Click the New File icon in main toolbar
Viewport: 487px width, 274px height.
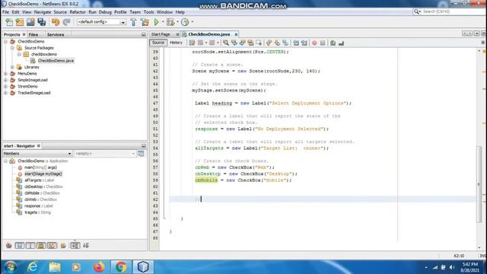pyautogui.click(x=9, y=22)
